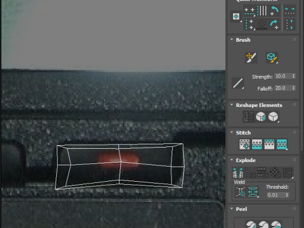Click the Falloff spinner arrows
The width and height of the screenshot is (304, 228).
pos(294,88)
